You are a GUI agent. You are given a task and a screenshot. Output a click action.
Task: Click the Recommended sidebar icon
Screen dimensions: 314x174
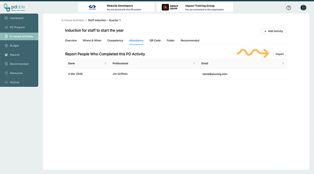click(x=6, y=64)
